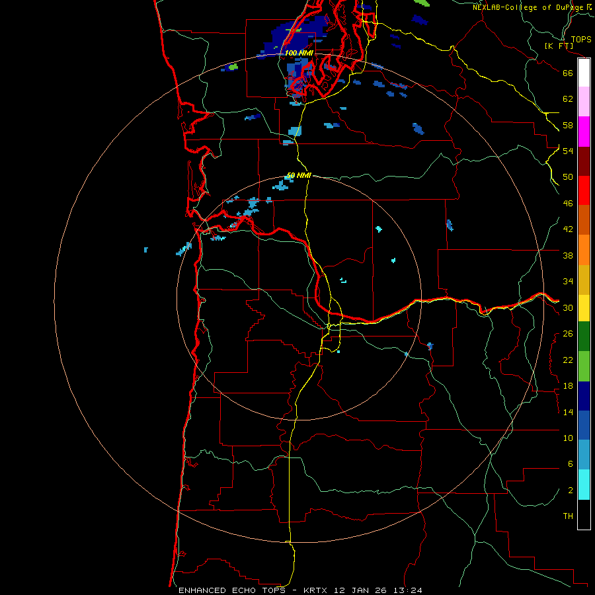Select the "18" legend value

pos(568,386)
